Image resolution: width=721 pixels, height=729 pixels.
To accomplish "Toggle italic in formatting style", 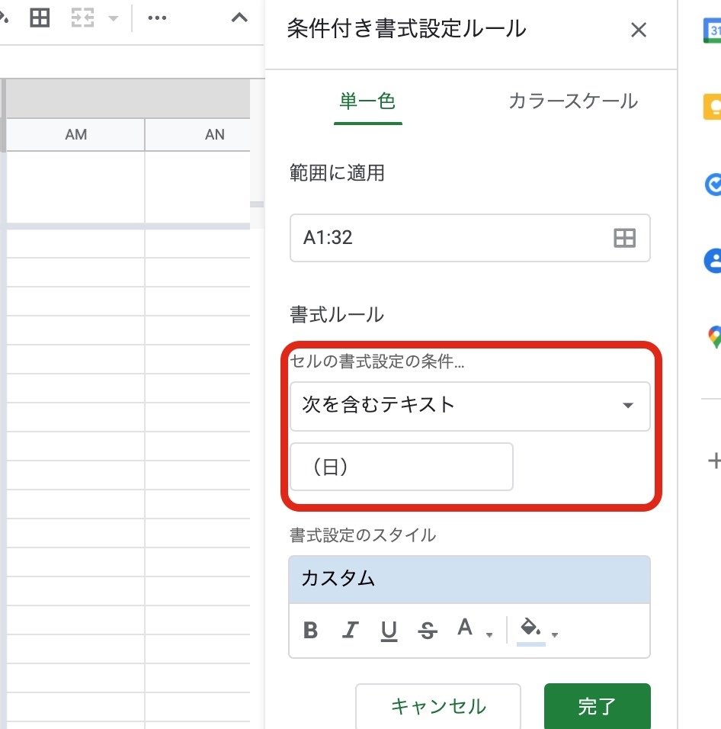I will 350,631.
